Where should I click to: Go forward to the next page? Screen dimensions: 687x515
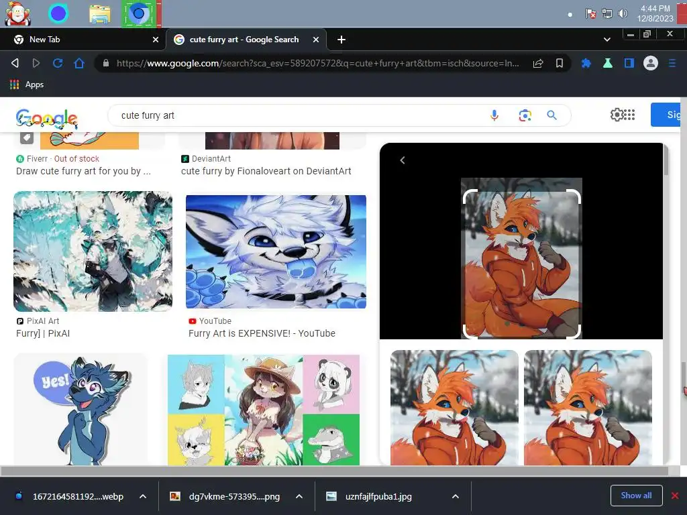[36, 63]
